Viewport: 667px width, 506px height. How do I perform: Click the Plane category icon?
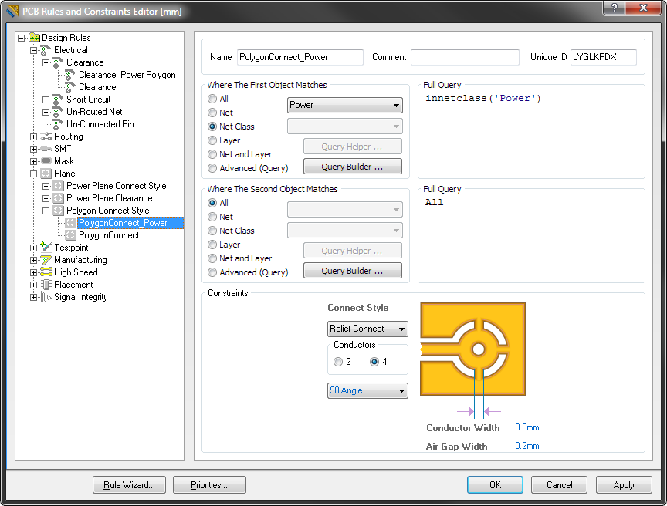point(46,174)
